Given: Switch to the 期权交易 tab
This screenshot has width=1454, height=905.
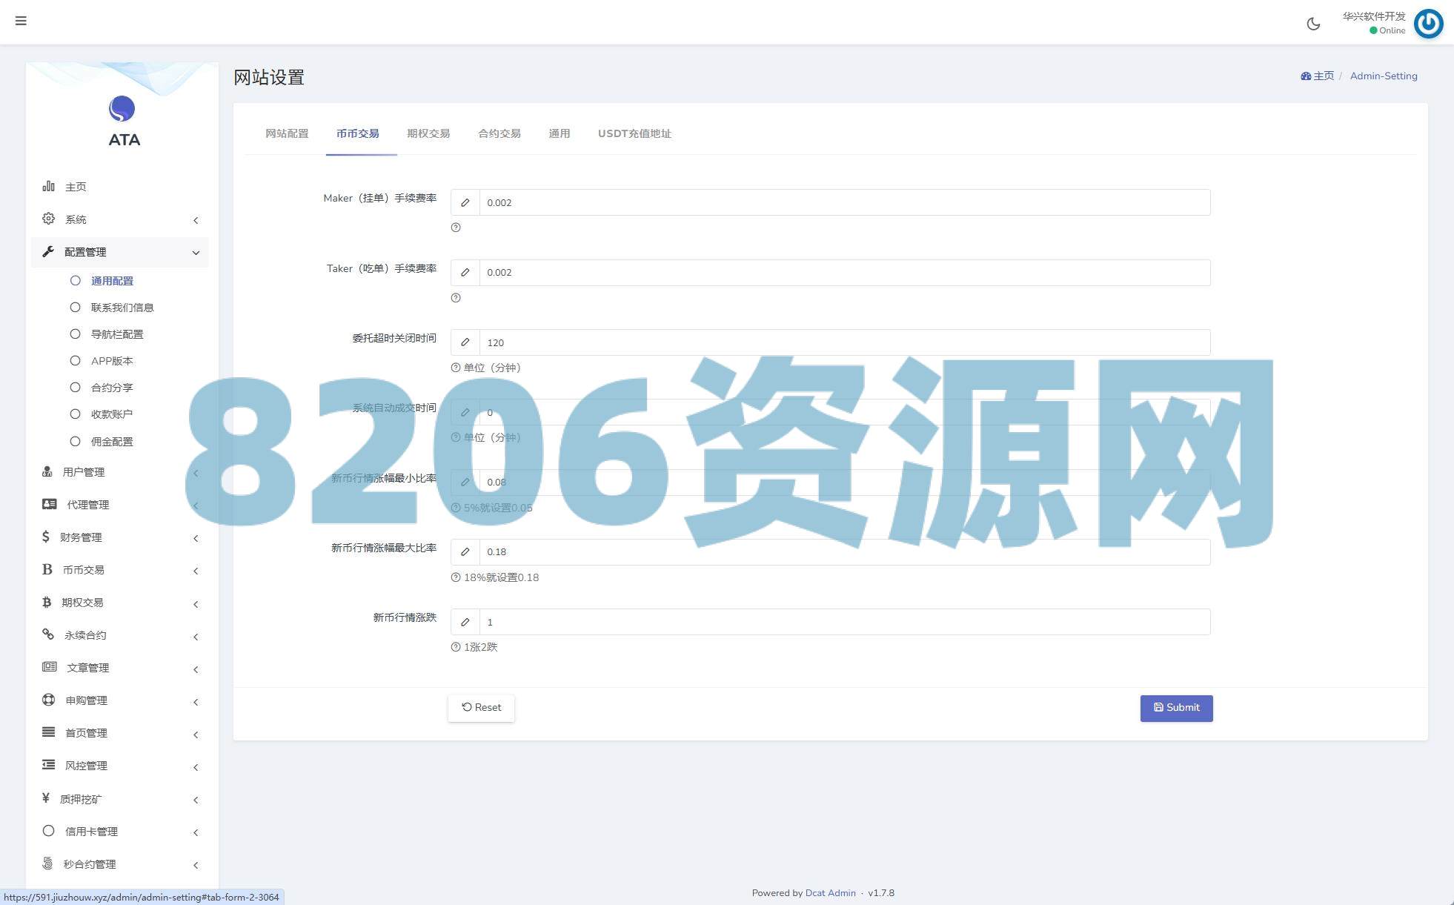Looking at the screenshot, I should click(428, 133).
